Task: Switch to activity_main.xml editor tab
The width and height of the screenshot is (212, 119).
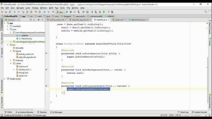Action: pos(57,20)
